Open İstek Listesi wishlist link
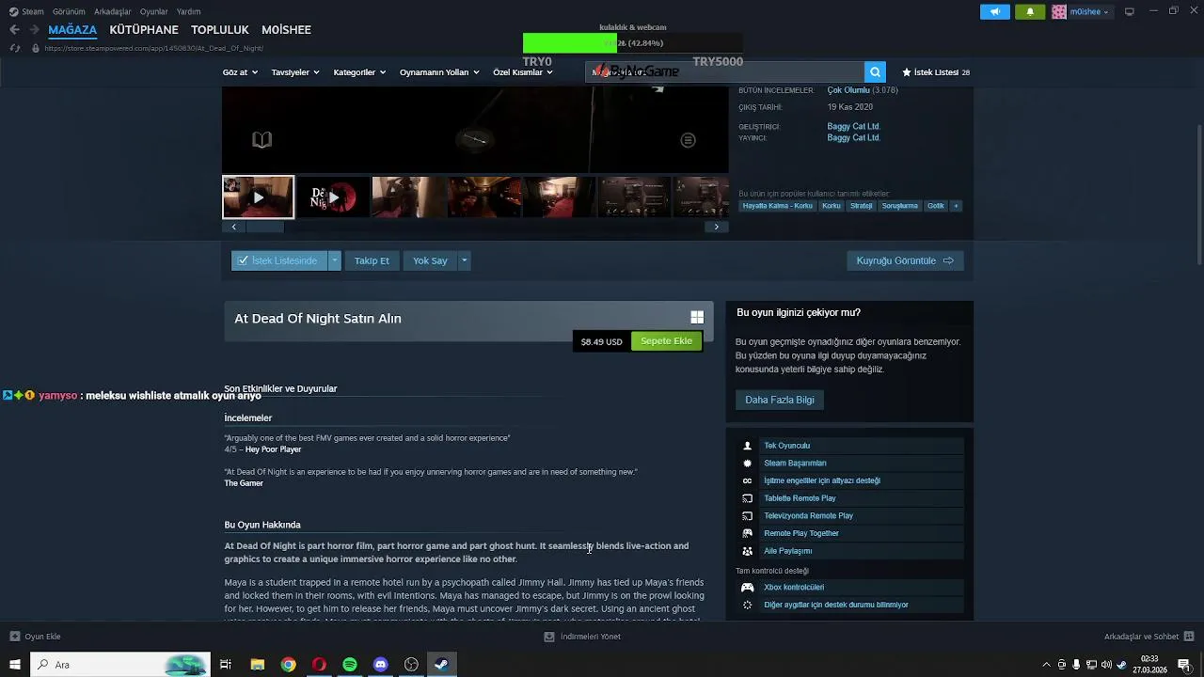The height and width of the screenshot is (677, 1204). pos(936,72)
